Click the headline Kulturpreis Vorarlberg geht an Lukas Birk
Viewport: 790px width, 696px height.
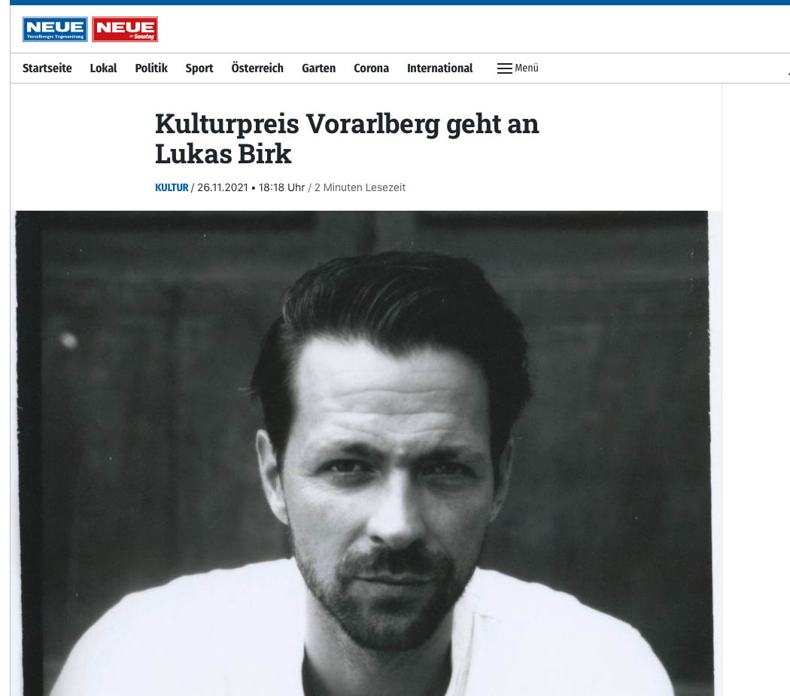point(347,138)
